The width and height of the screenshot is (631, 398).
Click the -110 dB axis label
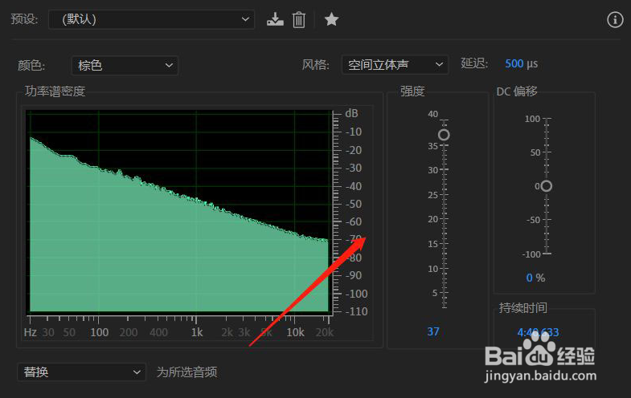tap(356, 311)
